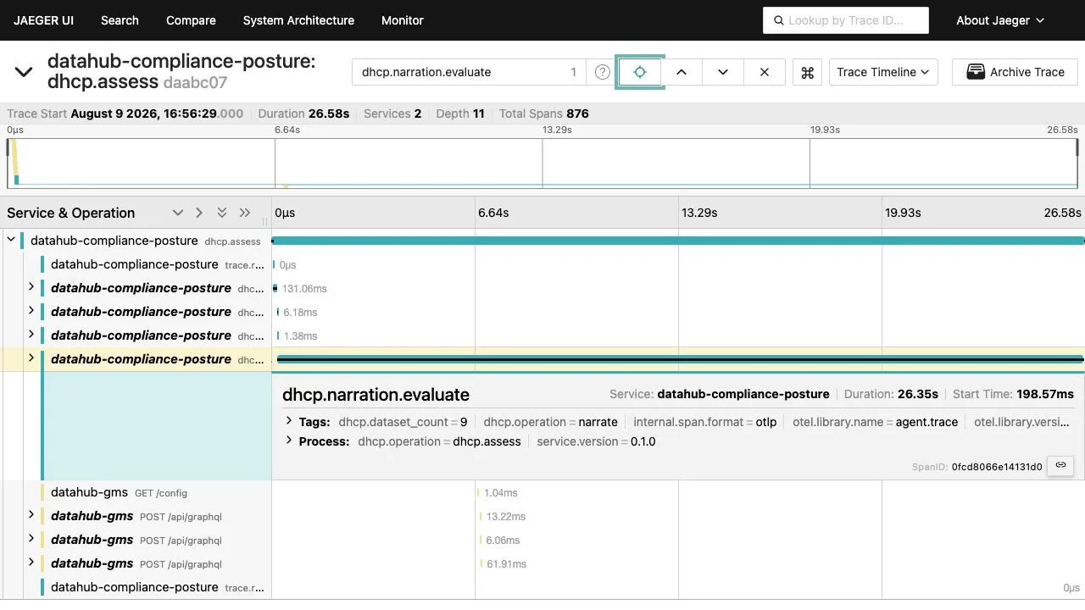Expand one level in Service & Operation

pyautogui.click(x=177, y=213)
